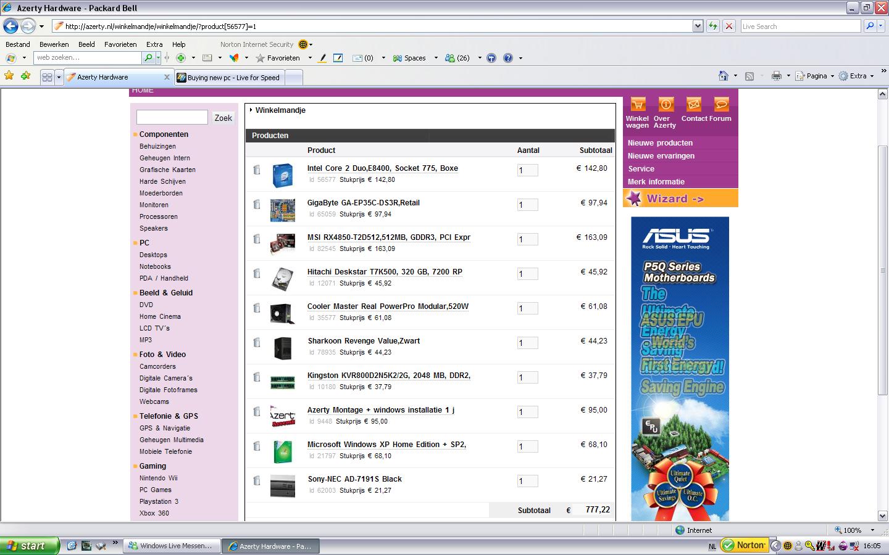Open the Forum speech bubble icon
This screenshot has height=555, width=889.
[721, 104]
